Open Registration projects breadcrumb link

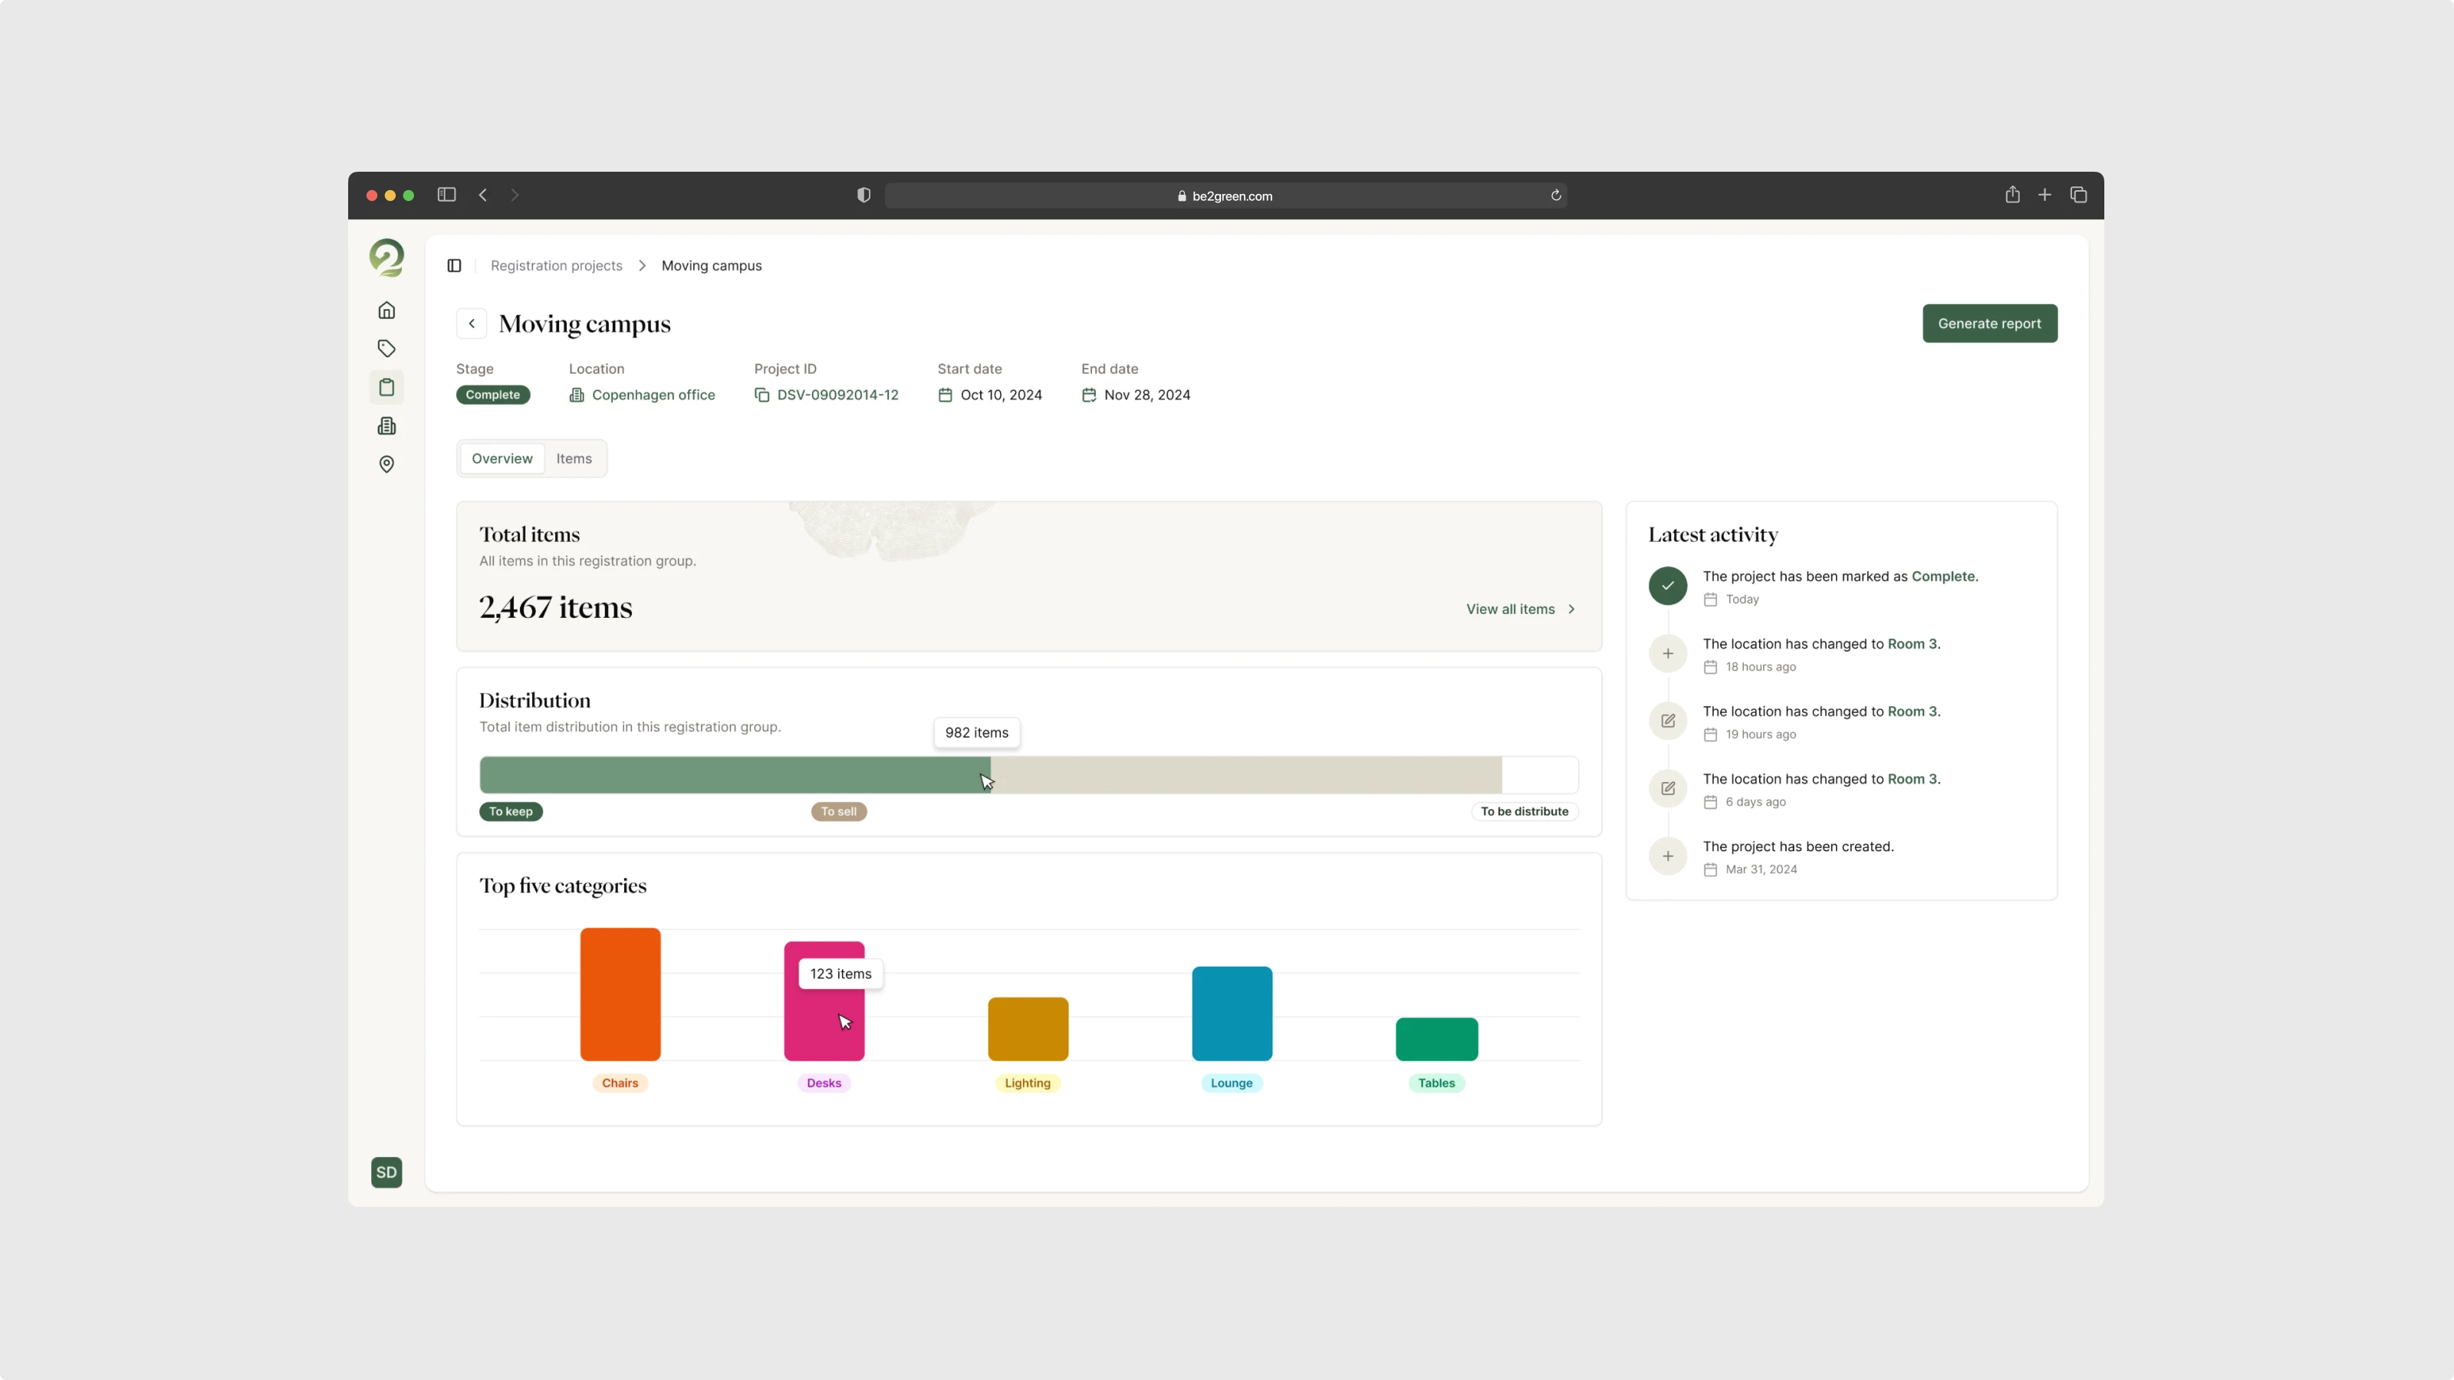tap(556, 266)
